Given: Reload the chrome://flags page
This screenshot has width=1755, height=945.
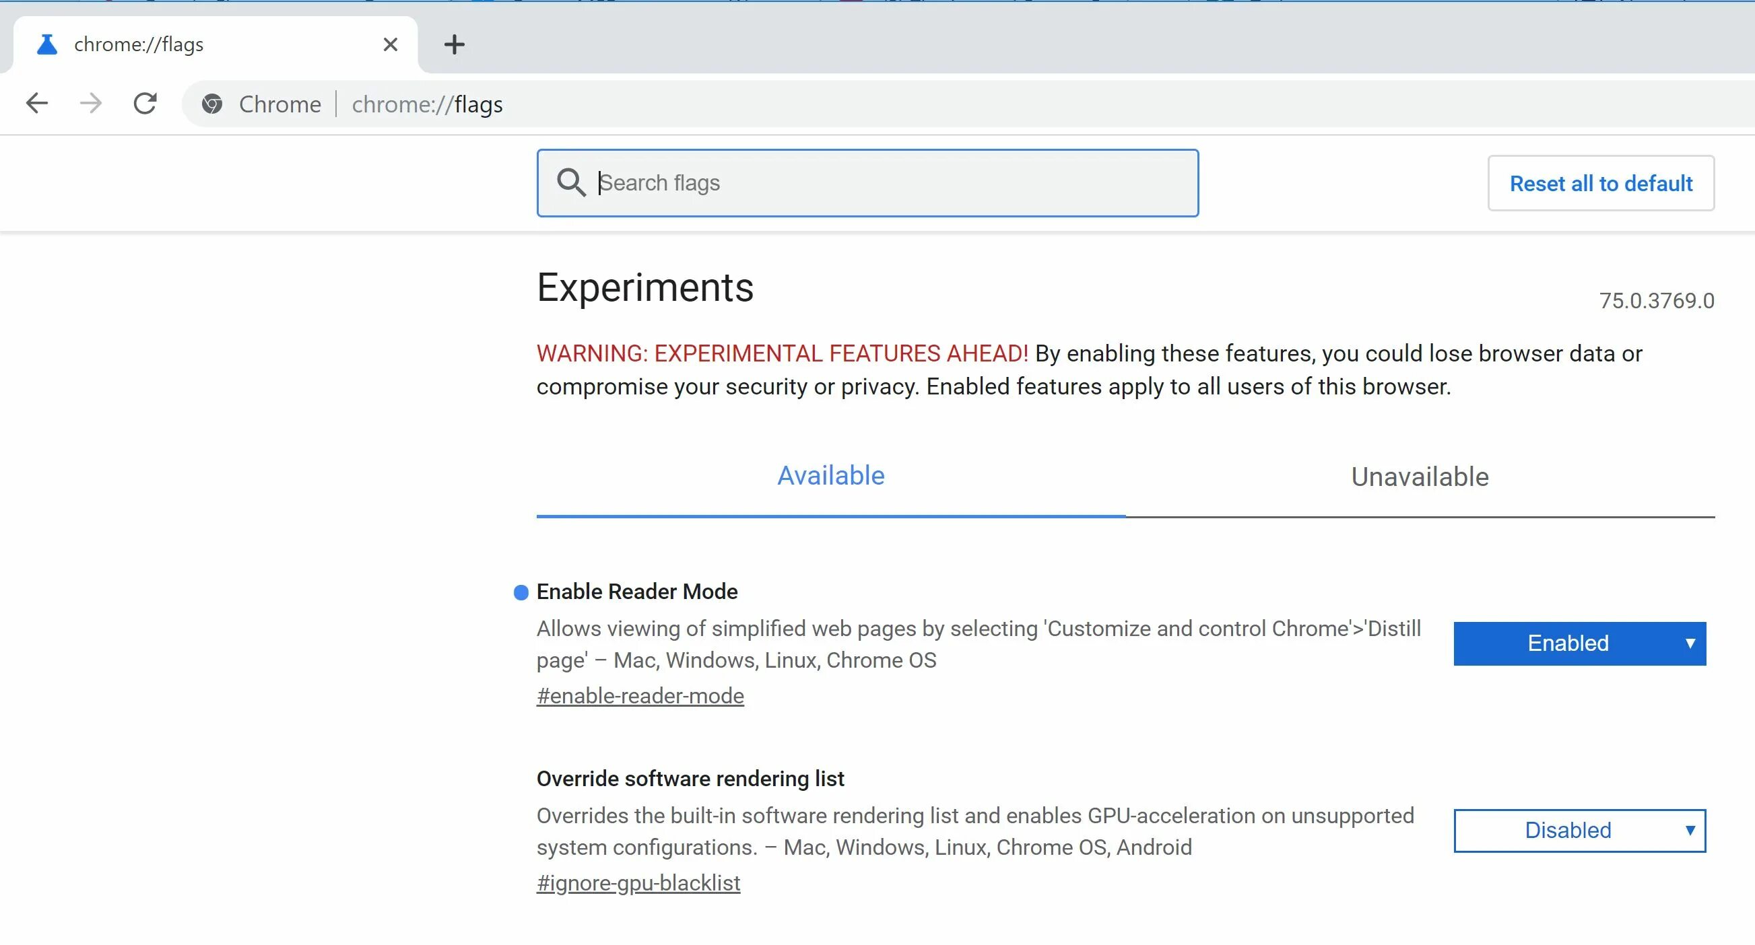Looking at the screenshot, I should [145, 104].
